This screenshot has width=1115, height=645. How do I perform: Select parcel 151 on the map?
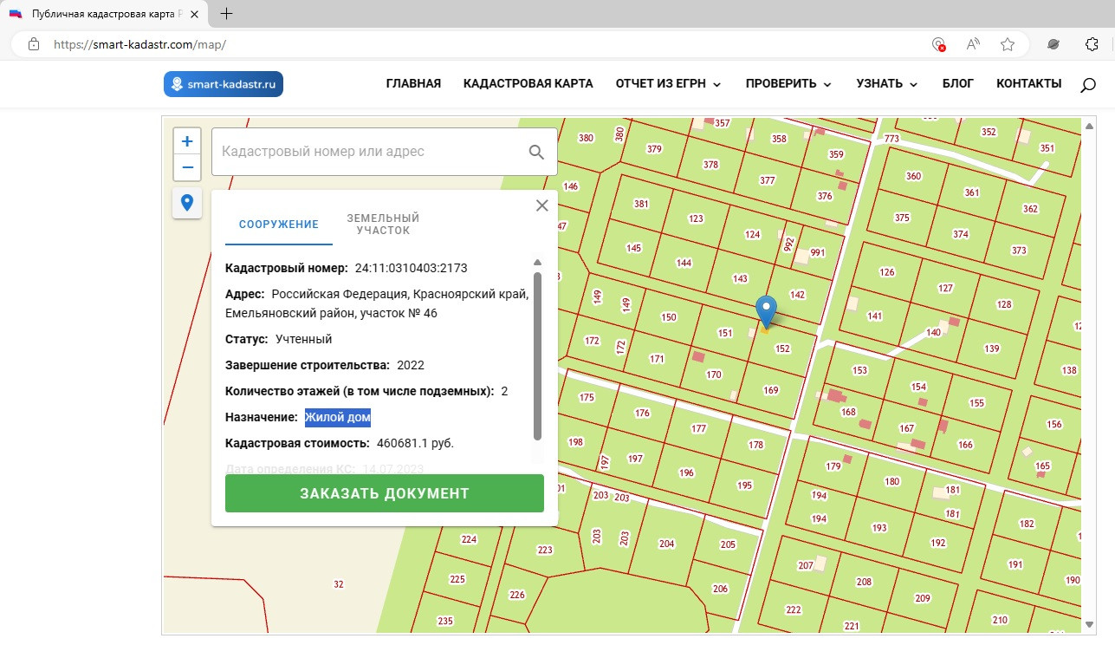coord(725,333)
